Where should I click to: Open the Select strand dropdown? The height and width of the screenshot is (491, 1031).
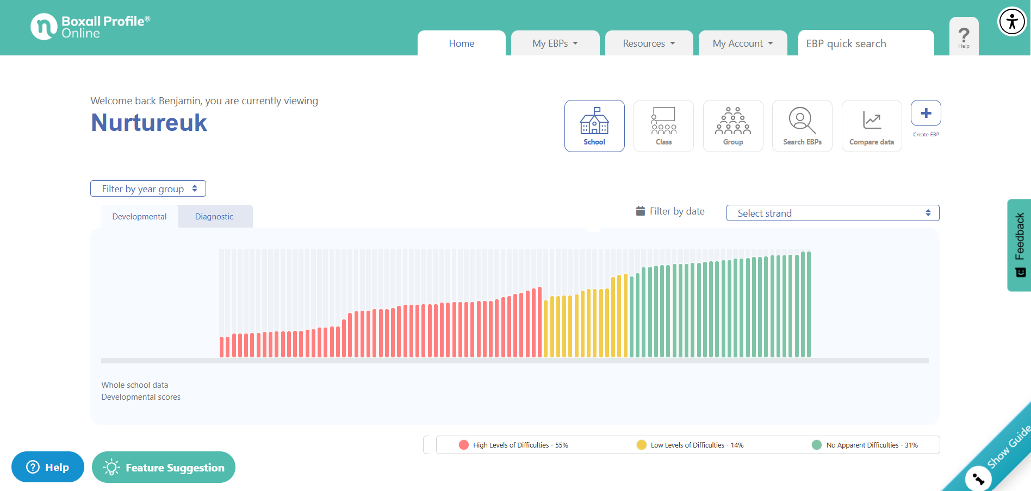[833, 213]
